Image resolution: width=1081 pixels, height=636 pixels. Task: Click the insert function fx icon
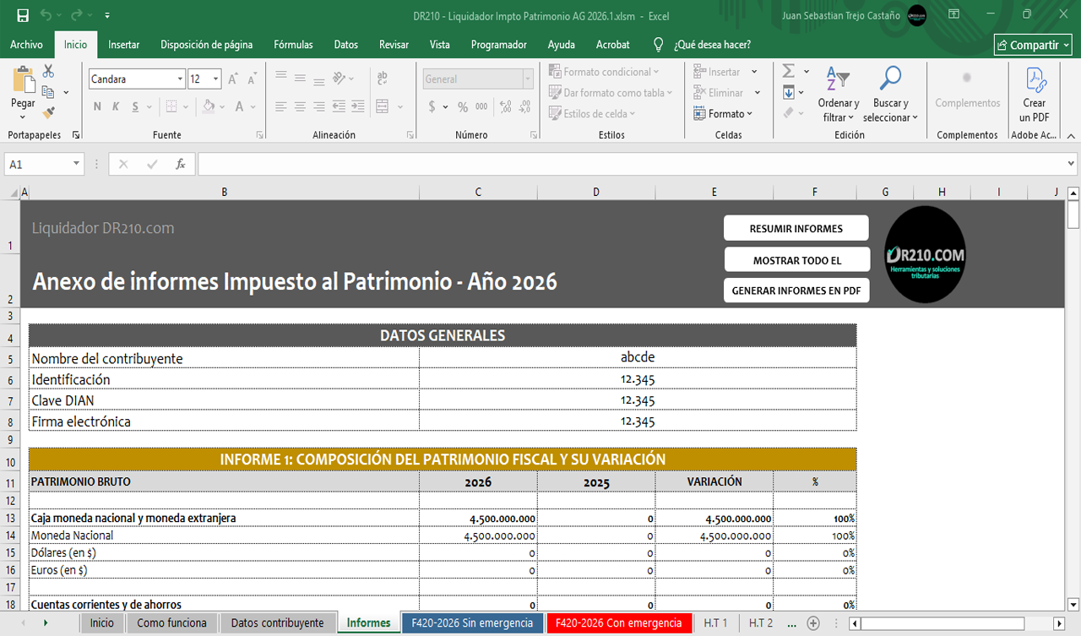pos(180,164)
